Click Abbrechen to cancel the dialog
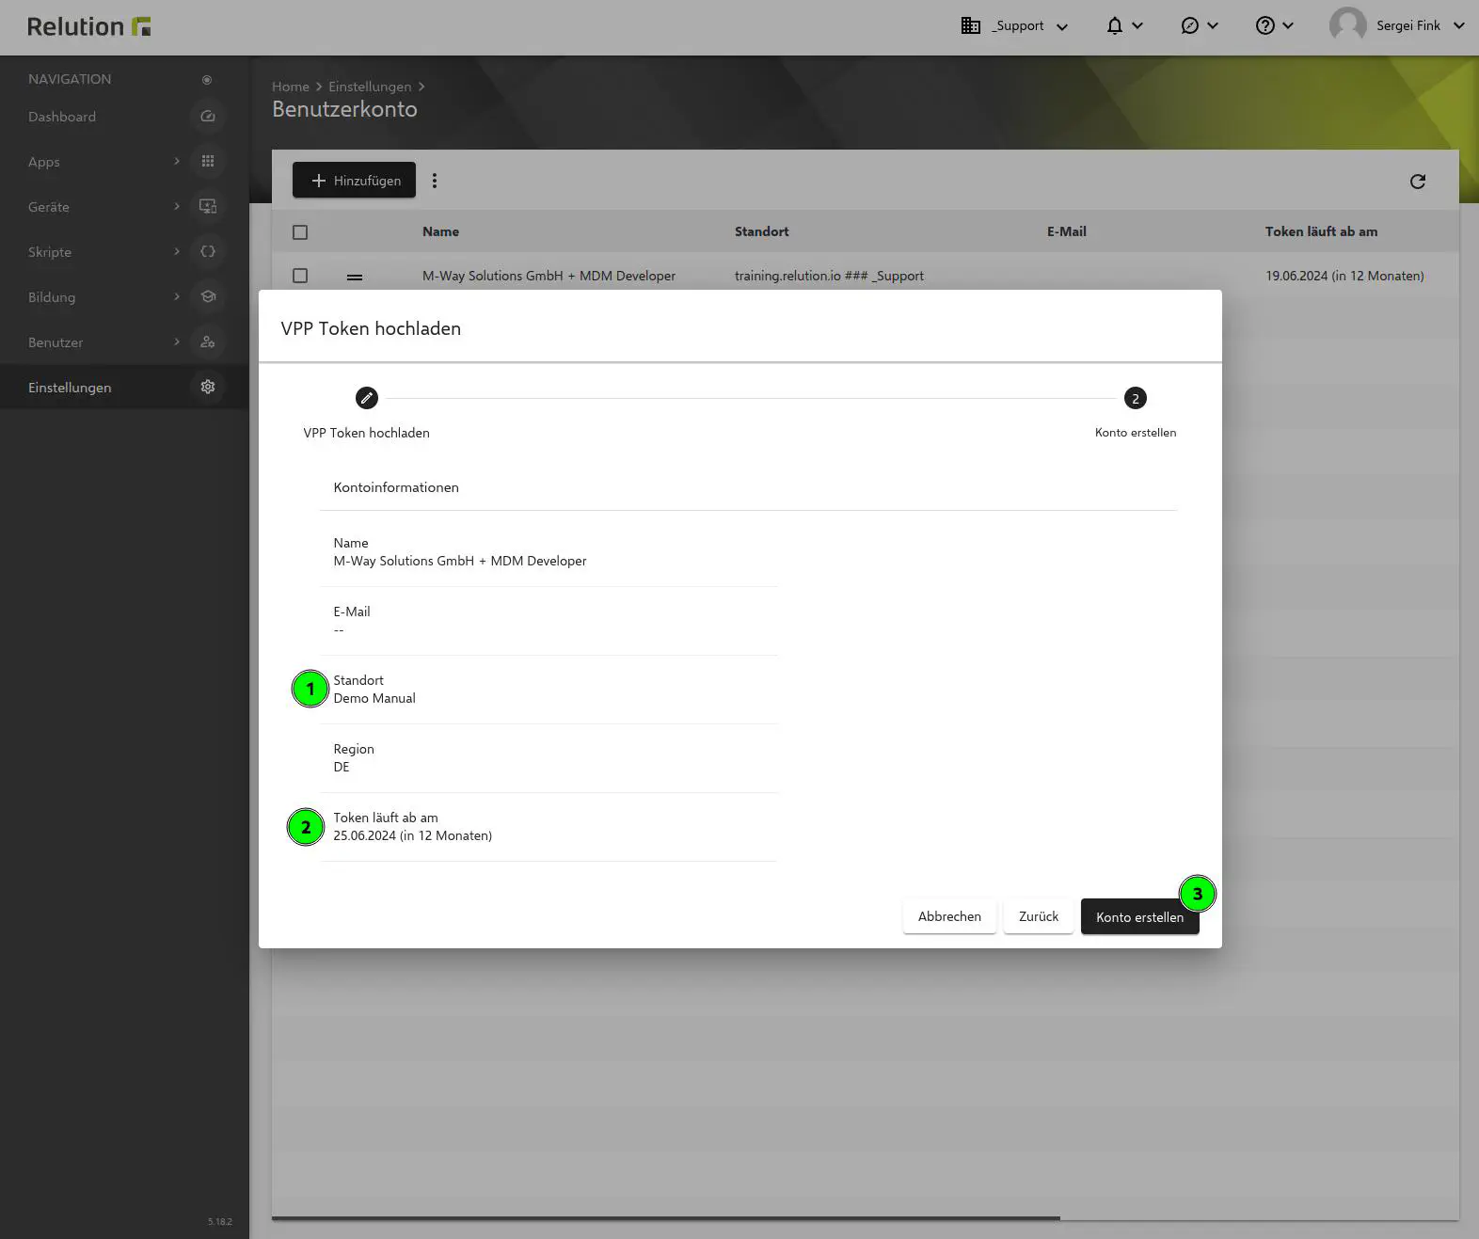1479x1239 pixels. pyautogui.click(x=948, y=916)
